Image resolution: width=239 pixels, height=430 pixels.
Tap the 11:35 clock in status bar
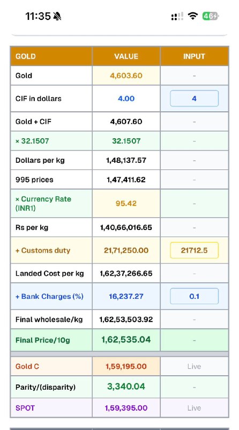pyautogui.click(x=38, y=17)
